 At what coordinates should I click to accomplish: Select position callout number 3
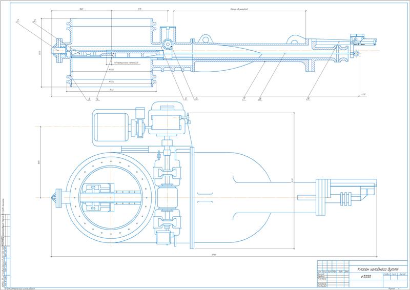tap(89, 98)
